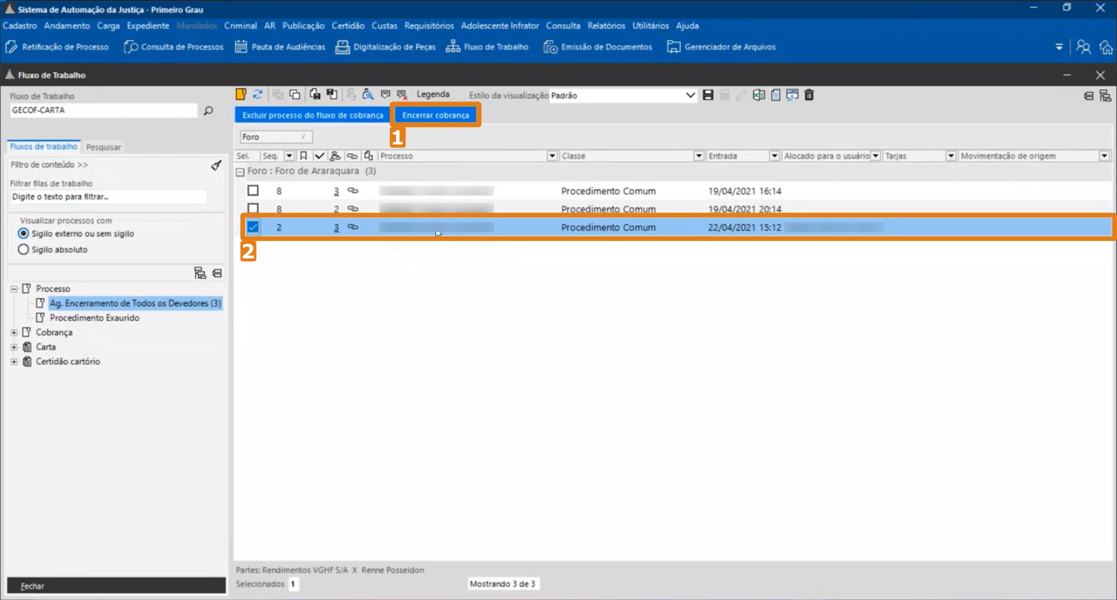
Task: Click the report document toolbar icon
Action: coord(776,95)
